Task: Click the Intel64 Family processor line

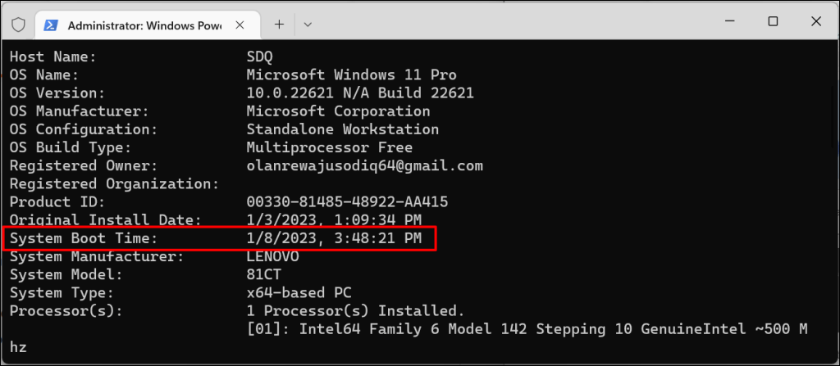Action: pyautogui.click(x=527, y=329)
